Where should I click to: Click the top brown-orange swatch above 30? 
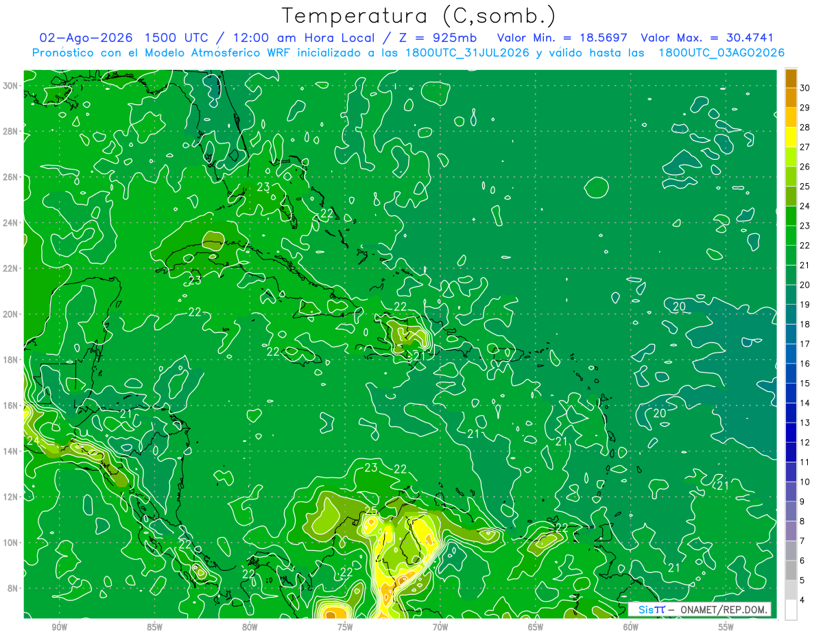[791, 79]
